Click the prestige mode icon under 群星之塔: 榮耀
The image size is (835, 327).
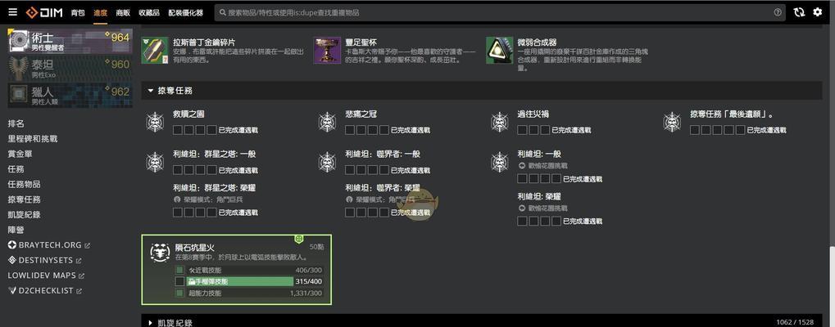point(177,199)
